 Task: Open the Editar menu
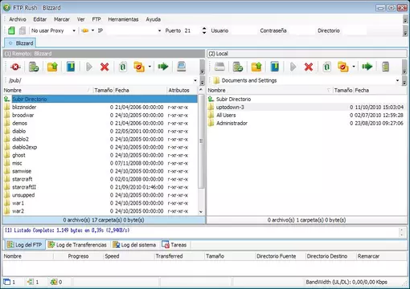click(x=39, y=19)
